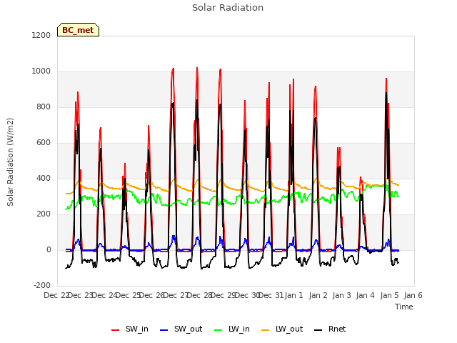
Task: Click the black Rnet legend swatch
Action: 318,330
